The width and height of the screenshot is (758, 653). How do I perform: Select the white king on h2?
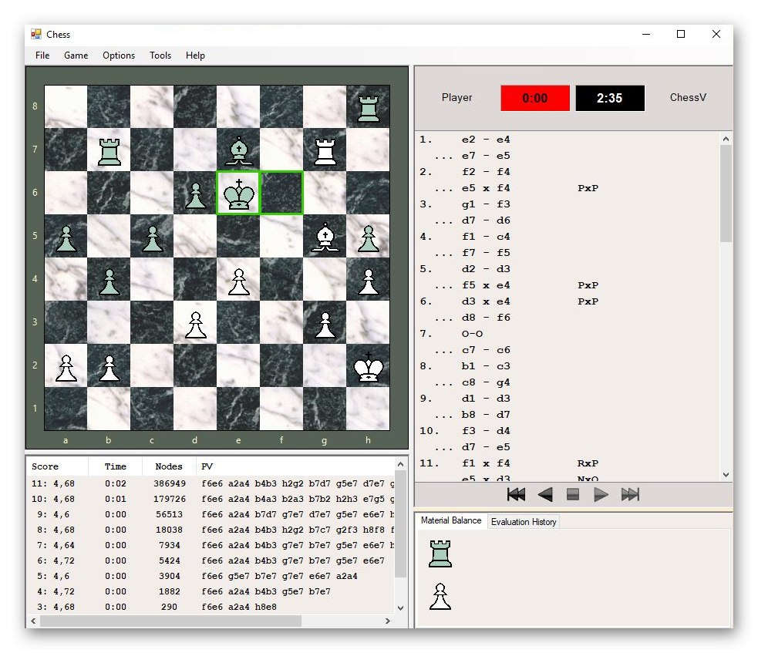pos(369,366)
